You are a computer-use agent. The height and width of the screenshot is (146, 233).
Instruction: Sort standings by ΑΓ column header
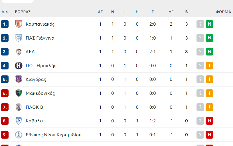[100, 12]
